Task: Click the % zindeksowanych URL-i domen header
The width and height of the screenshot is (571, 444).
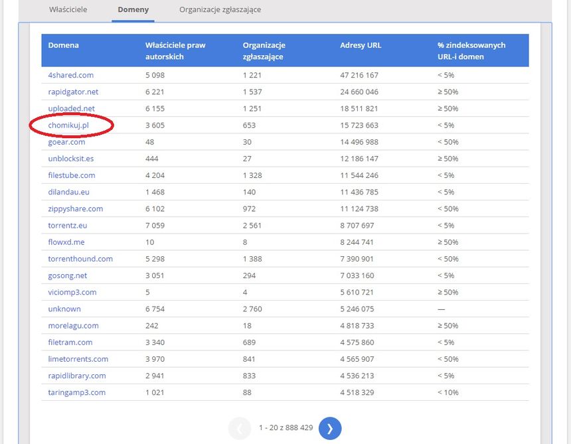Action: [471, 51]
